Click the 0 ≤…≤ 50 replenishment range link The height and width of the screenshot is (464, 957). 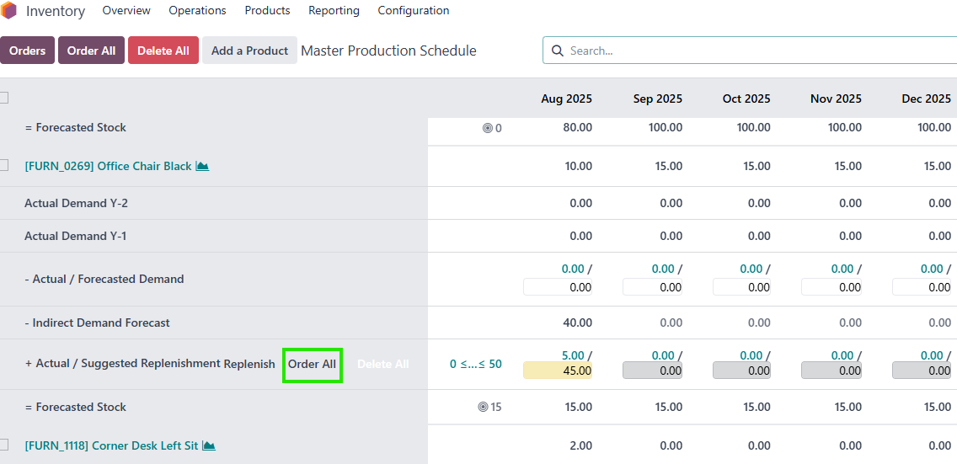pos(475,365)
